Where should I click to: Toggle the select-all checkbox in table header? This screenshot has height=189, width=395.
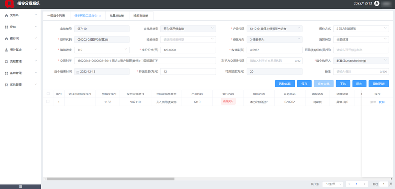[48, 94]
